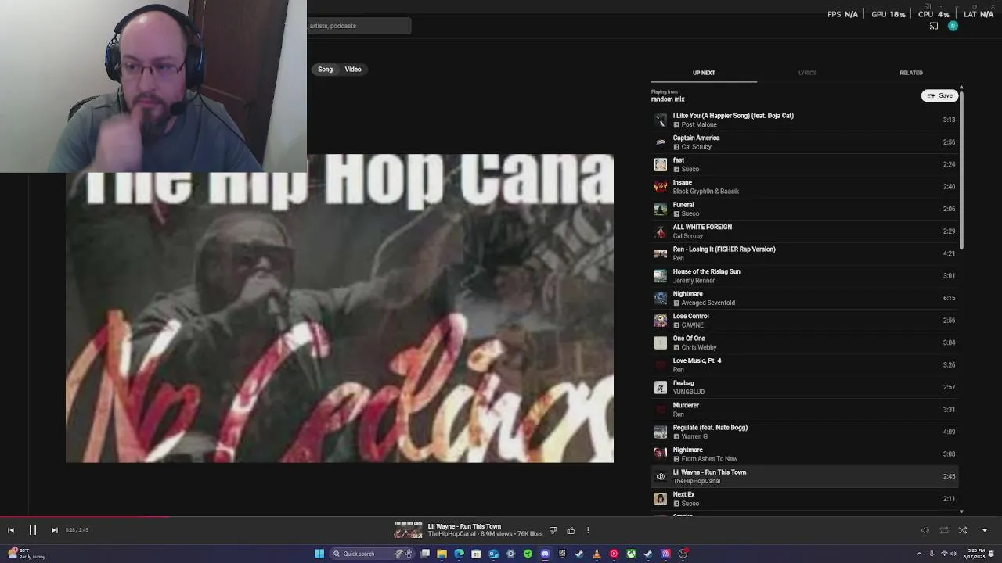Switch playback to Video mode
The height and width of the screenshot is (563, 1002).
point(353,70)
